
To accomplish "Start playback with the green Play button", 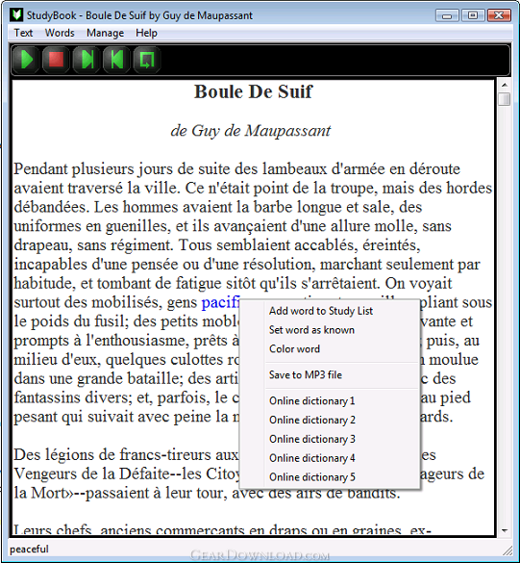I will (26, 60).
